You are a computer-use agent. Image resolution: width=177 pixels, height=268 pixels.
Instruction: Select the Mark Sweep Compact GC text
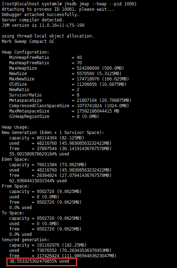(x=28, y=41)
